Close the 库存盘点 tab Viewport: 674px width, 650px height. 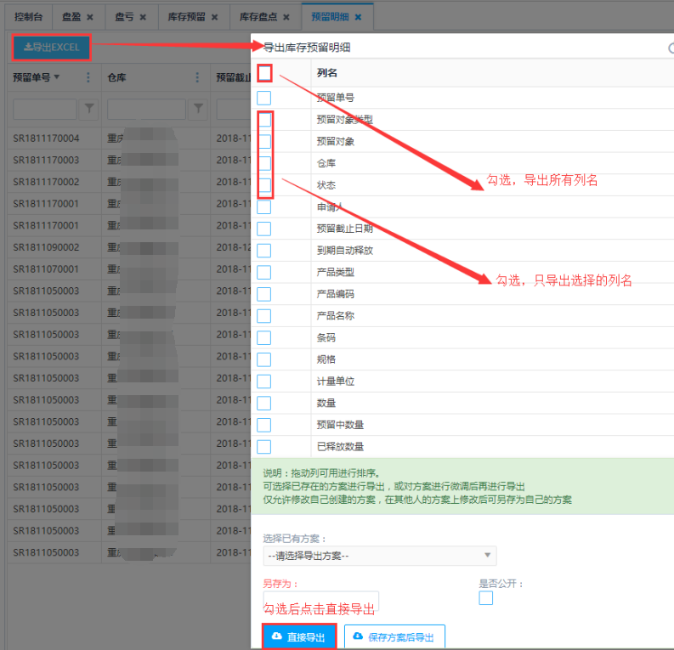[287, 17]
